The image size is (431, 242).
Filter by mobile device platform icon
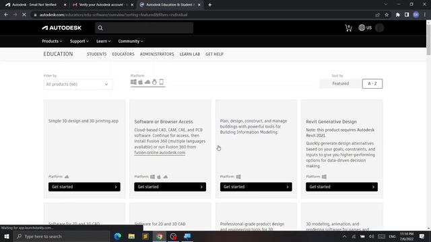tap(162, 82)
